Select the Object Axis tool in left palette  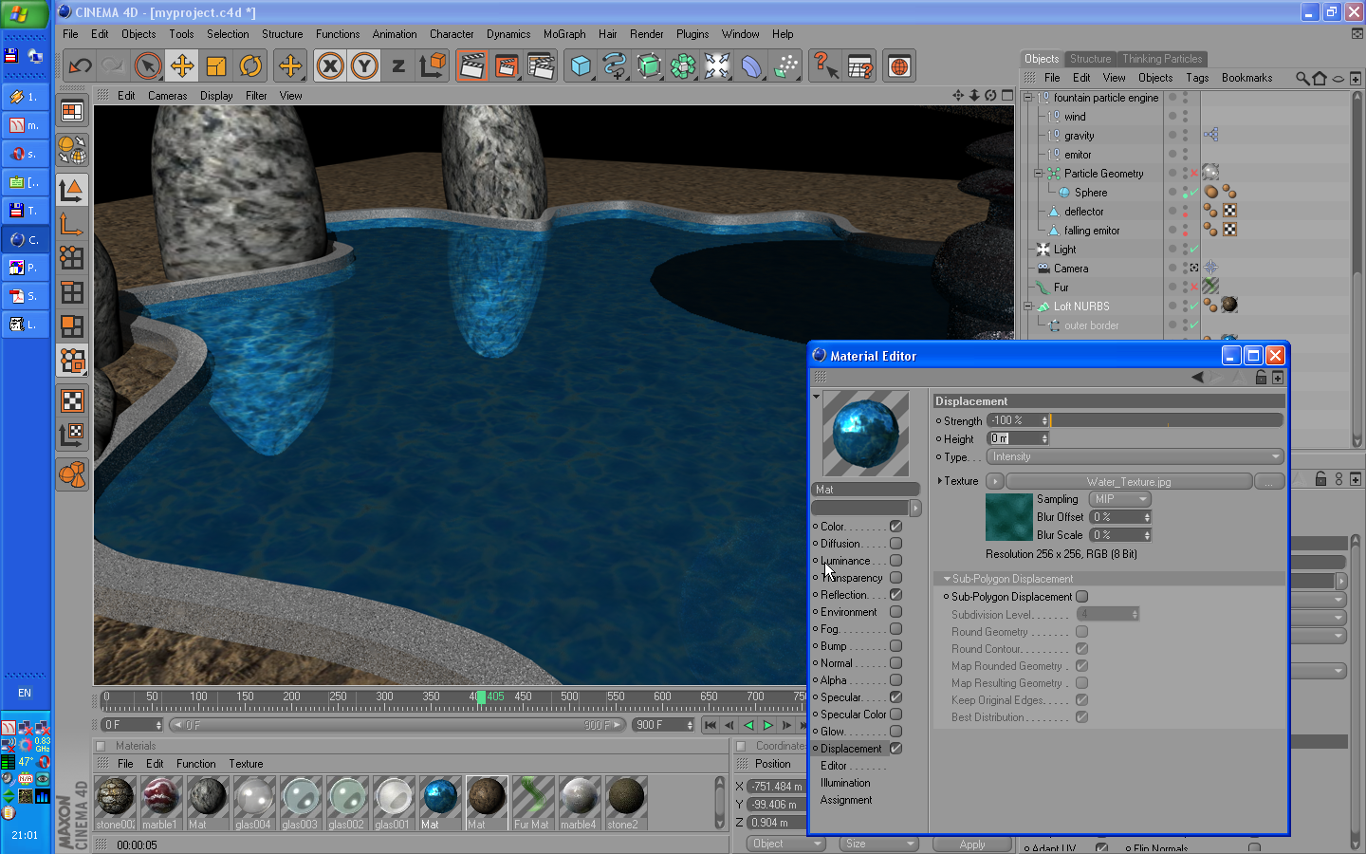(72, 224)
